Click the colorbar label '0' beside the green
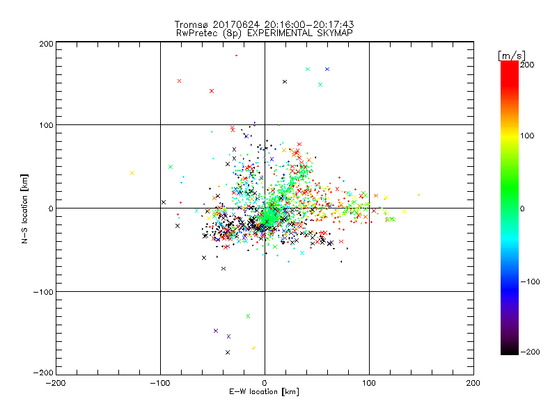The image size is (557, 417). (x=523, y=209)
